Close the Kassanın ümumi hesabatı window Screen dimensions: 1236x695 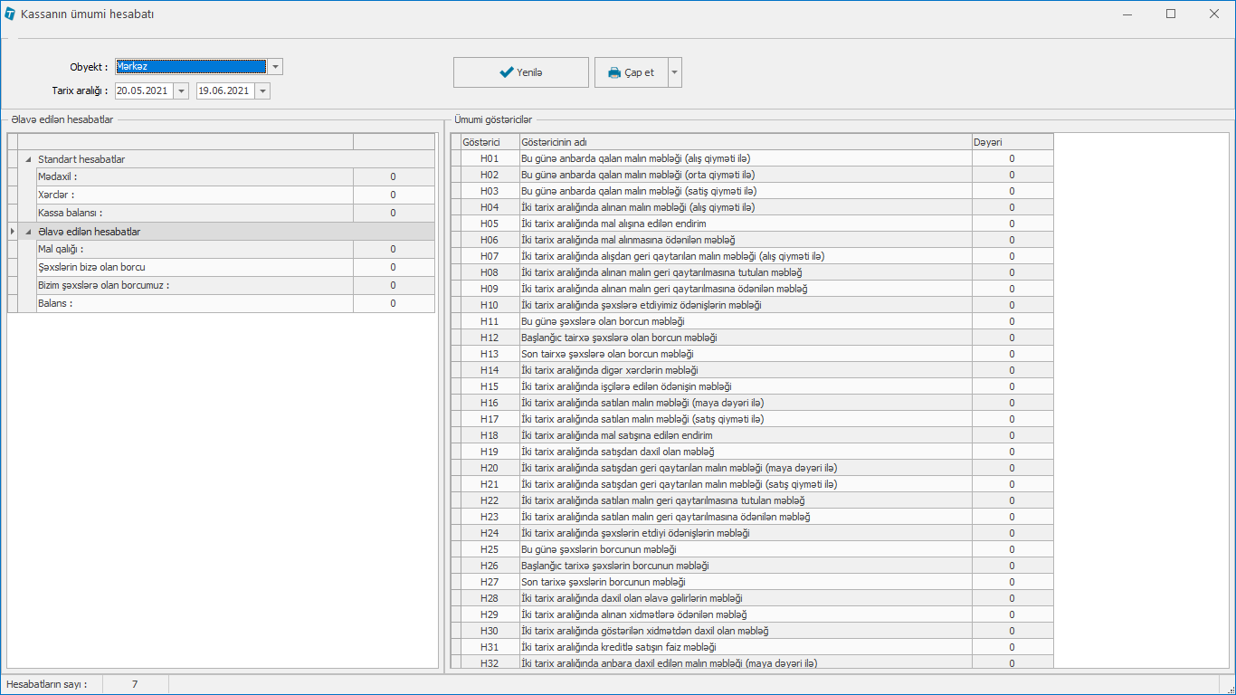(x=1213, y=14)
